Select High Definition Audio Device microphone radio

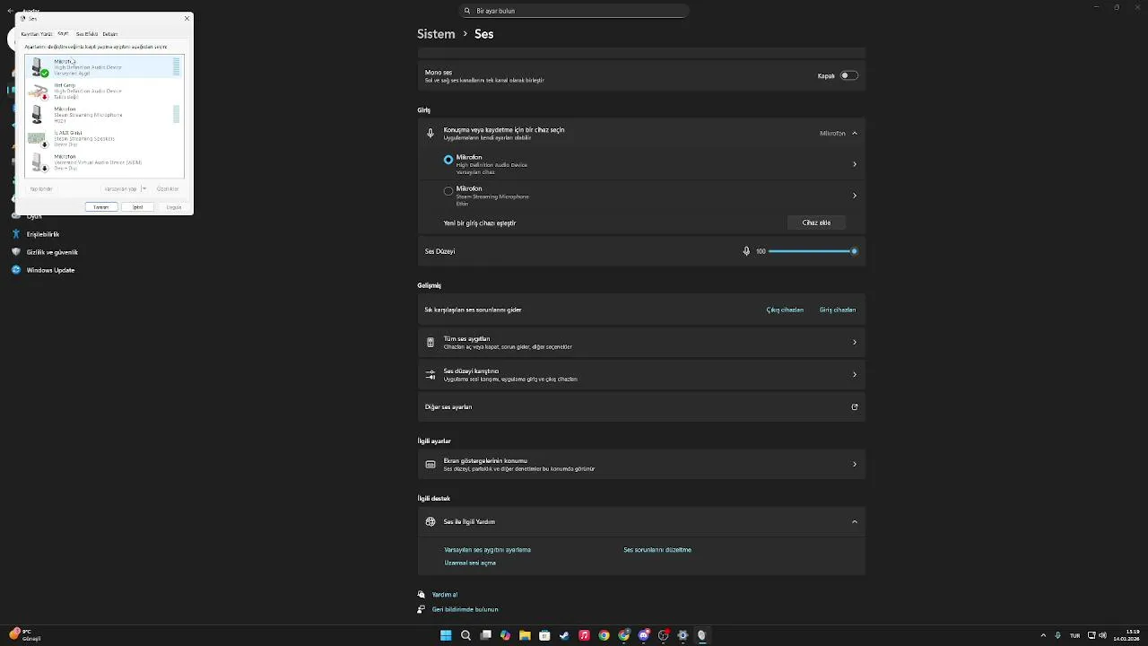click(448, 160)
